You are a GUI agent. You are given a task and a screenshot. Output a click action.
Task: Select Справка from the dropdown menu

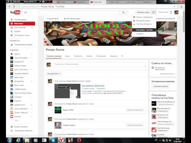144,34
